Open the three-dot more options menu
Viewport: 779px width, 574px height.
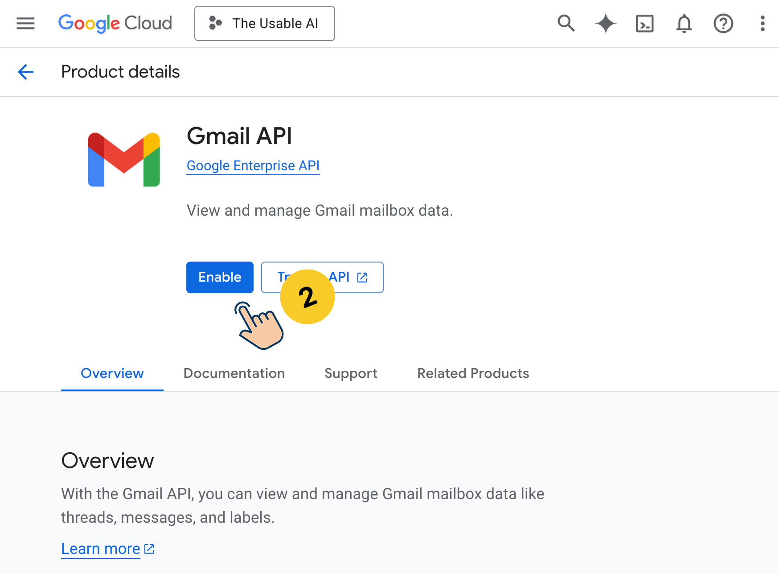(x=763, y=23)
